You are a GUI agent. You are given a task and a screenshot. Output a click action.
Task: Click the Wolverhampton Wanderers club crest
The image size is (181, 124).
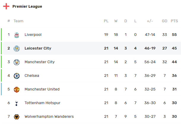click(x=17, y=117)
